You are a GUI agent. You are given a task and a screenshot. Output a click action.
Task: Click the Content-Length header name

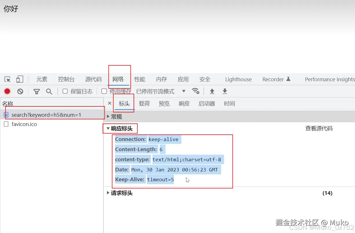136,149
